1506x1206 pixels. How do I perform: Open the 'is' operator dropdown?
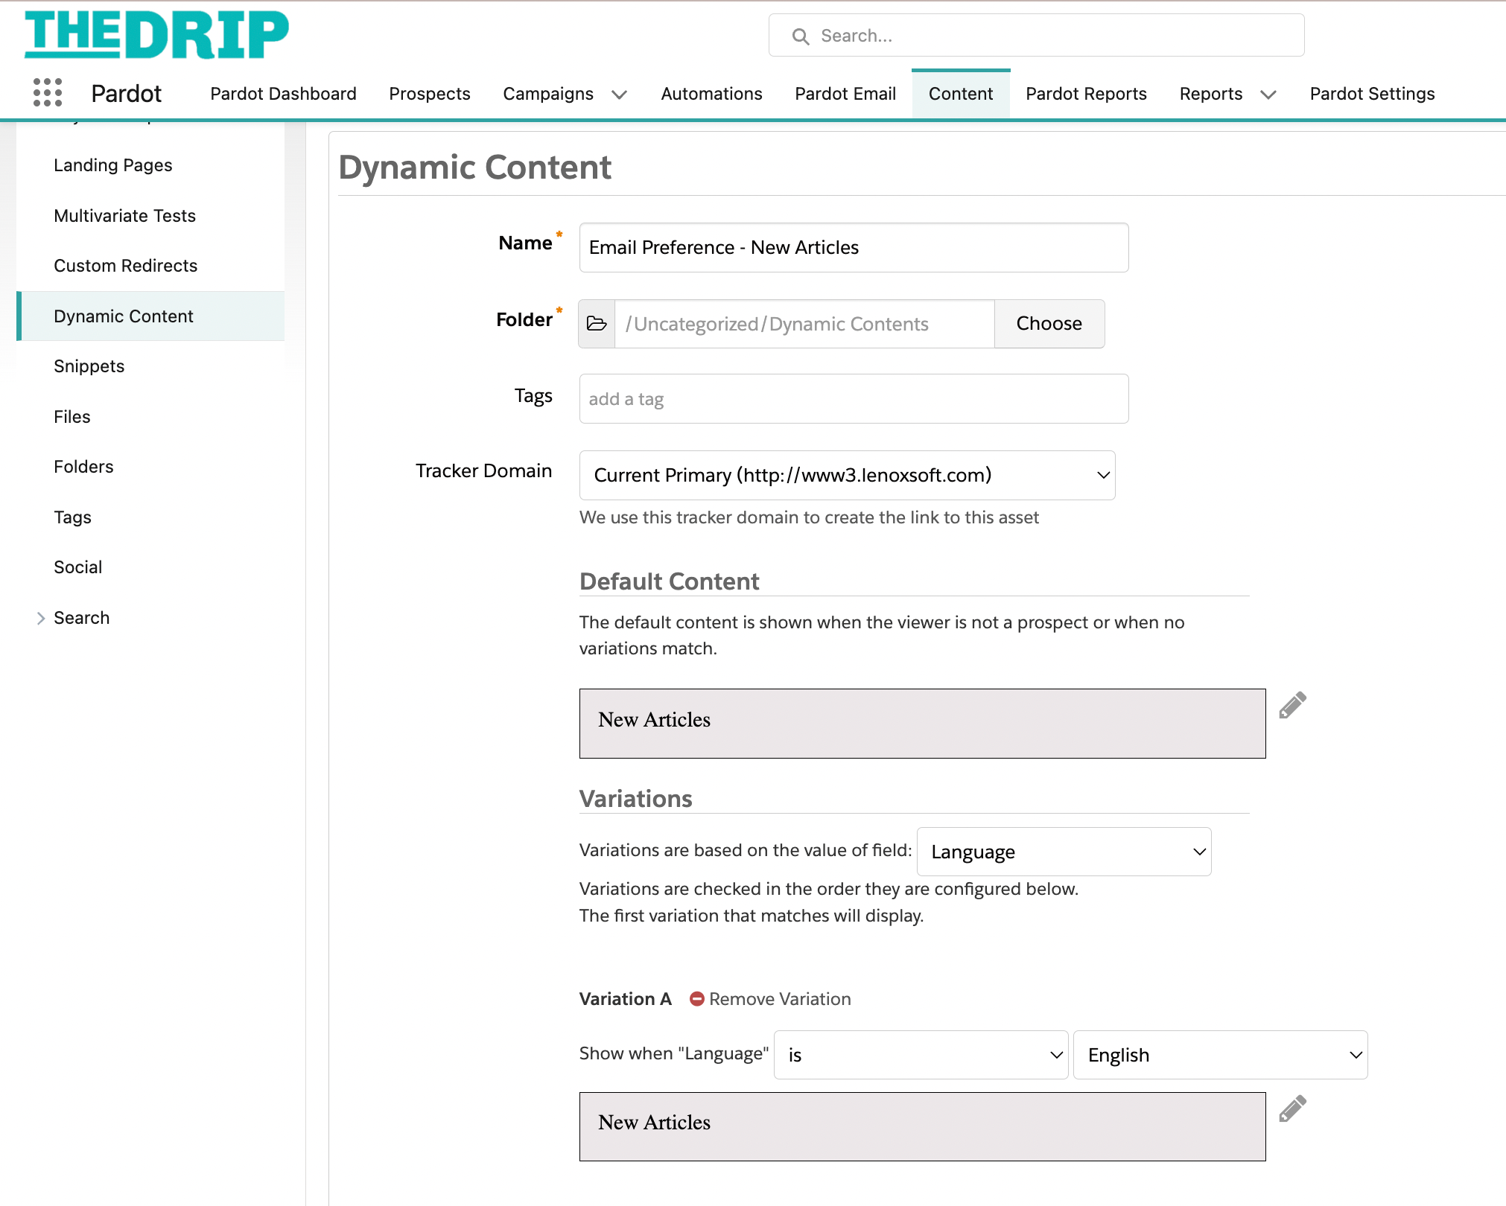coord(921,1055)
